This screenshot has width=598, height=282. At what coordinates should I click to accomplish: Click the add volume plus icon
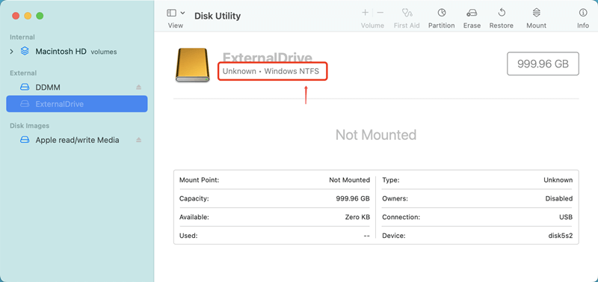click(x=365, y=13)
